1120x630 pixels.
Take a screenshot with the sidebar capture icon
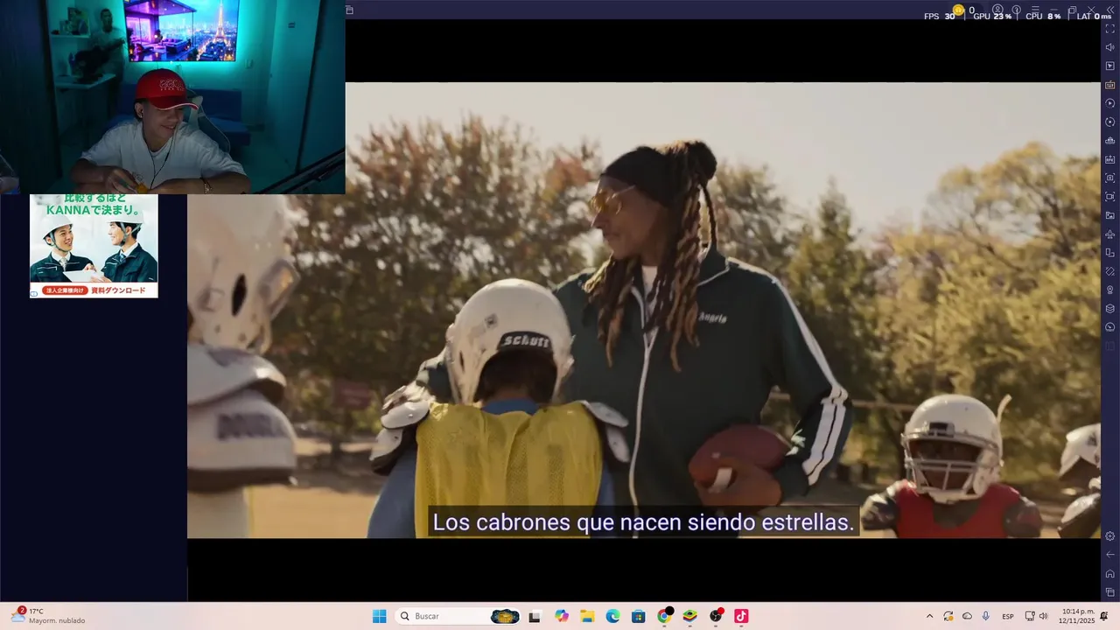[1110, 178]
